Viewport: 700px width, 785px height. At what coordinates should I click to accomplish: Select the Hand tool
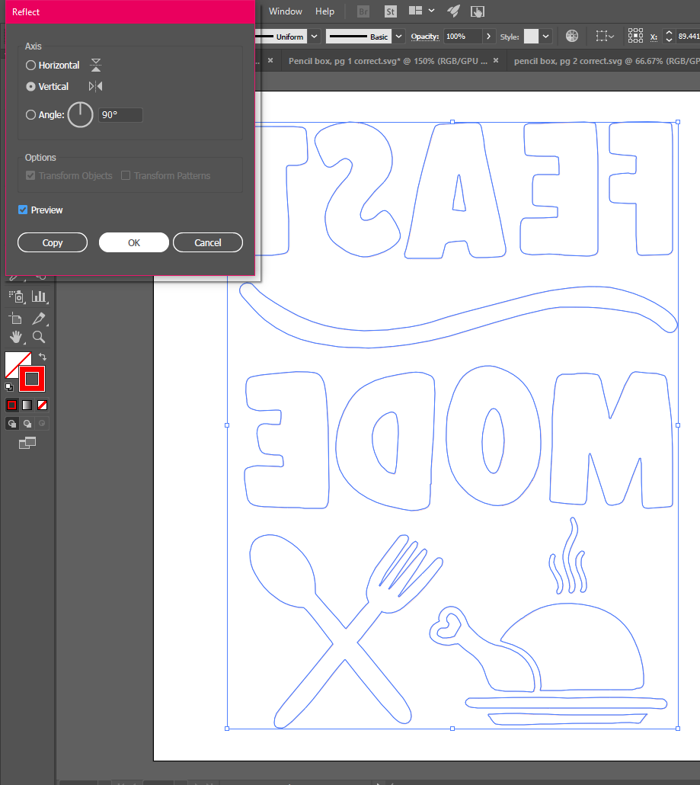coord(16,337)
